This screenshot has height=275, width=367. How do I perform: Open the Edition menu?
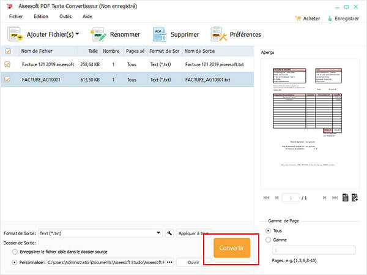click(41, 17)
